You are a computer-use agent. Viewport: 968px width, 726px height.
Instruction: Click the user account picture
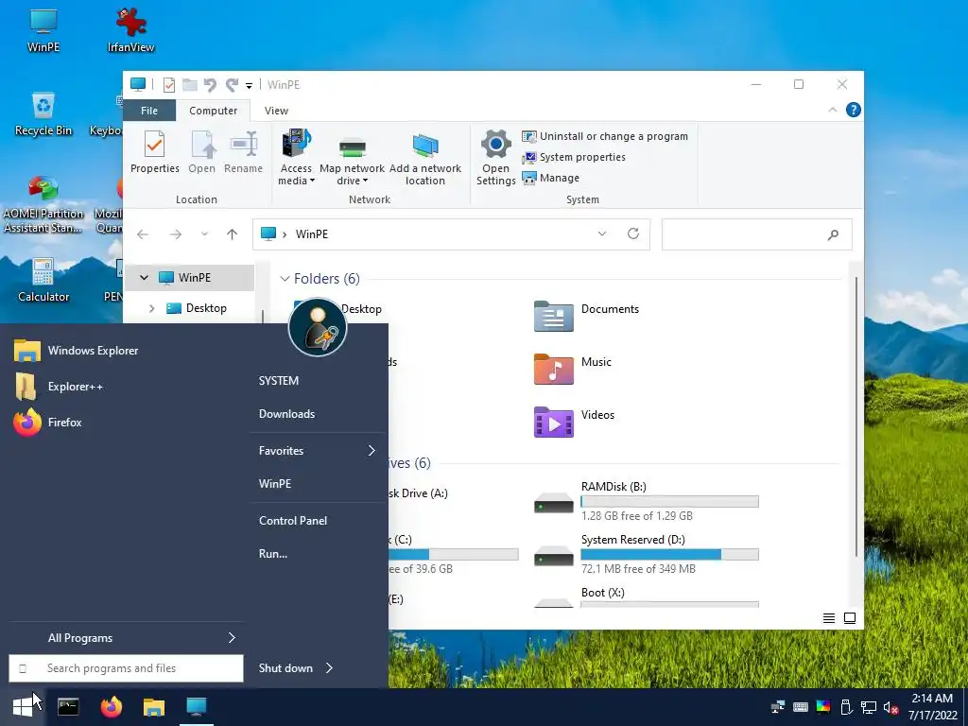(318, 327)
